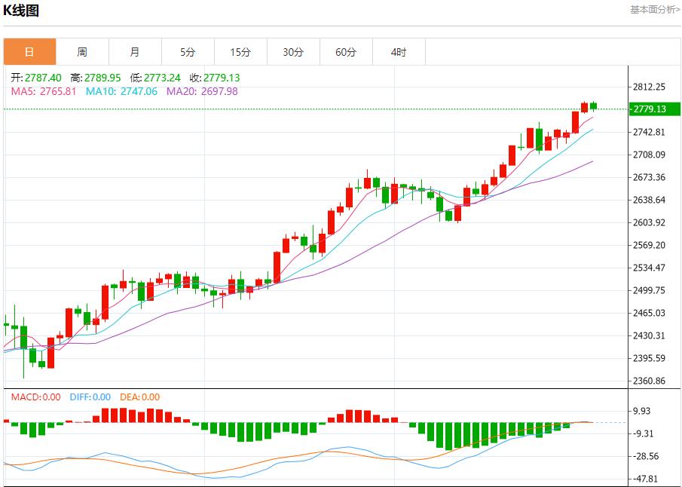The image size is (682, 487).
Task: Open the 基本面分析 link
Action: [654, 9]
